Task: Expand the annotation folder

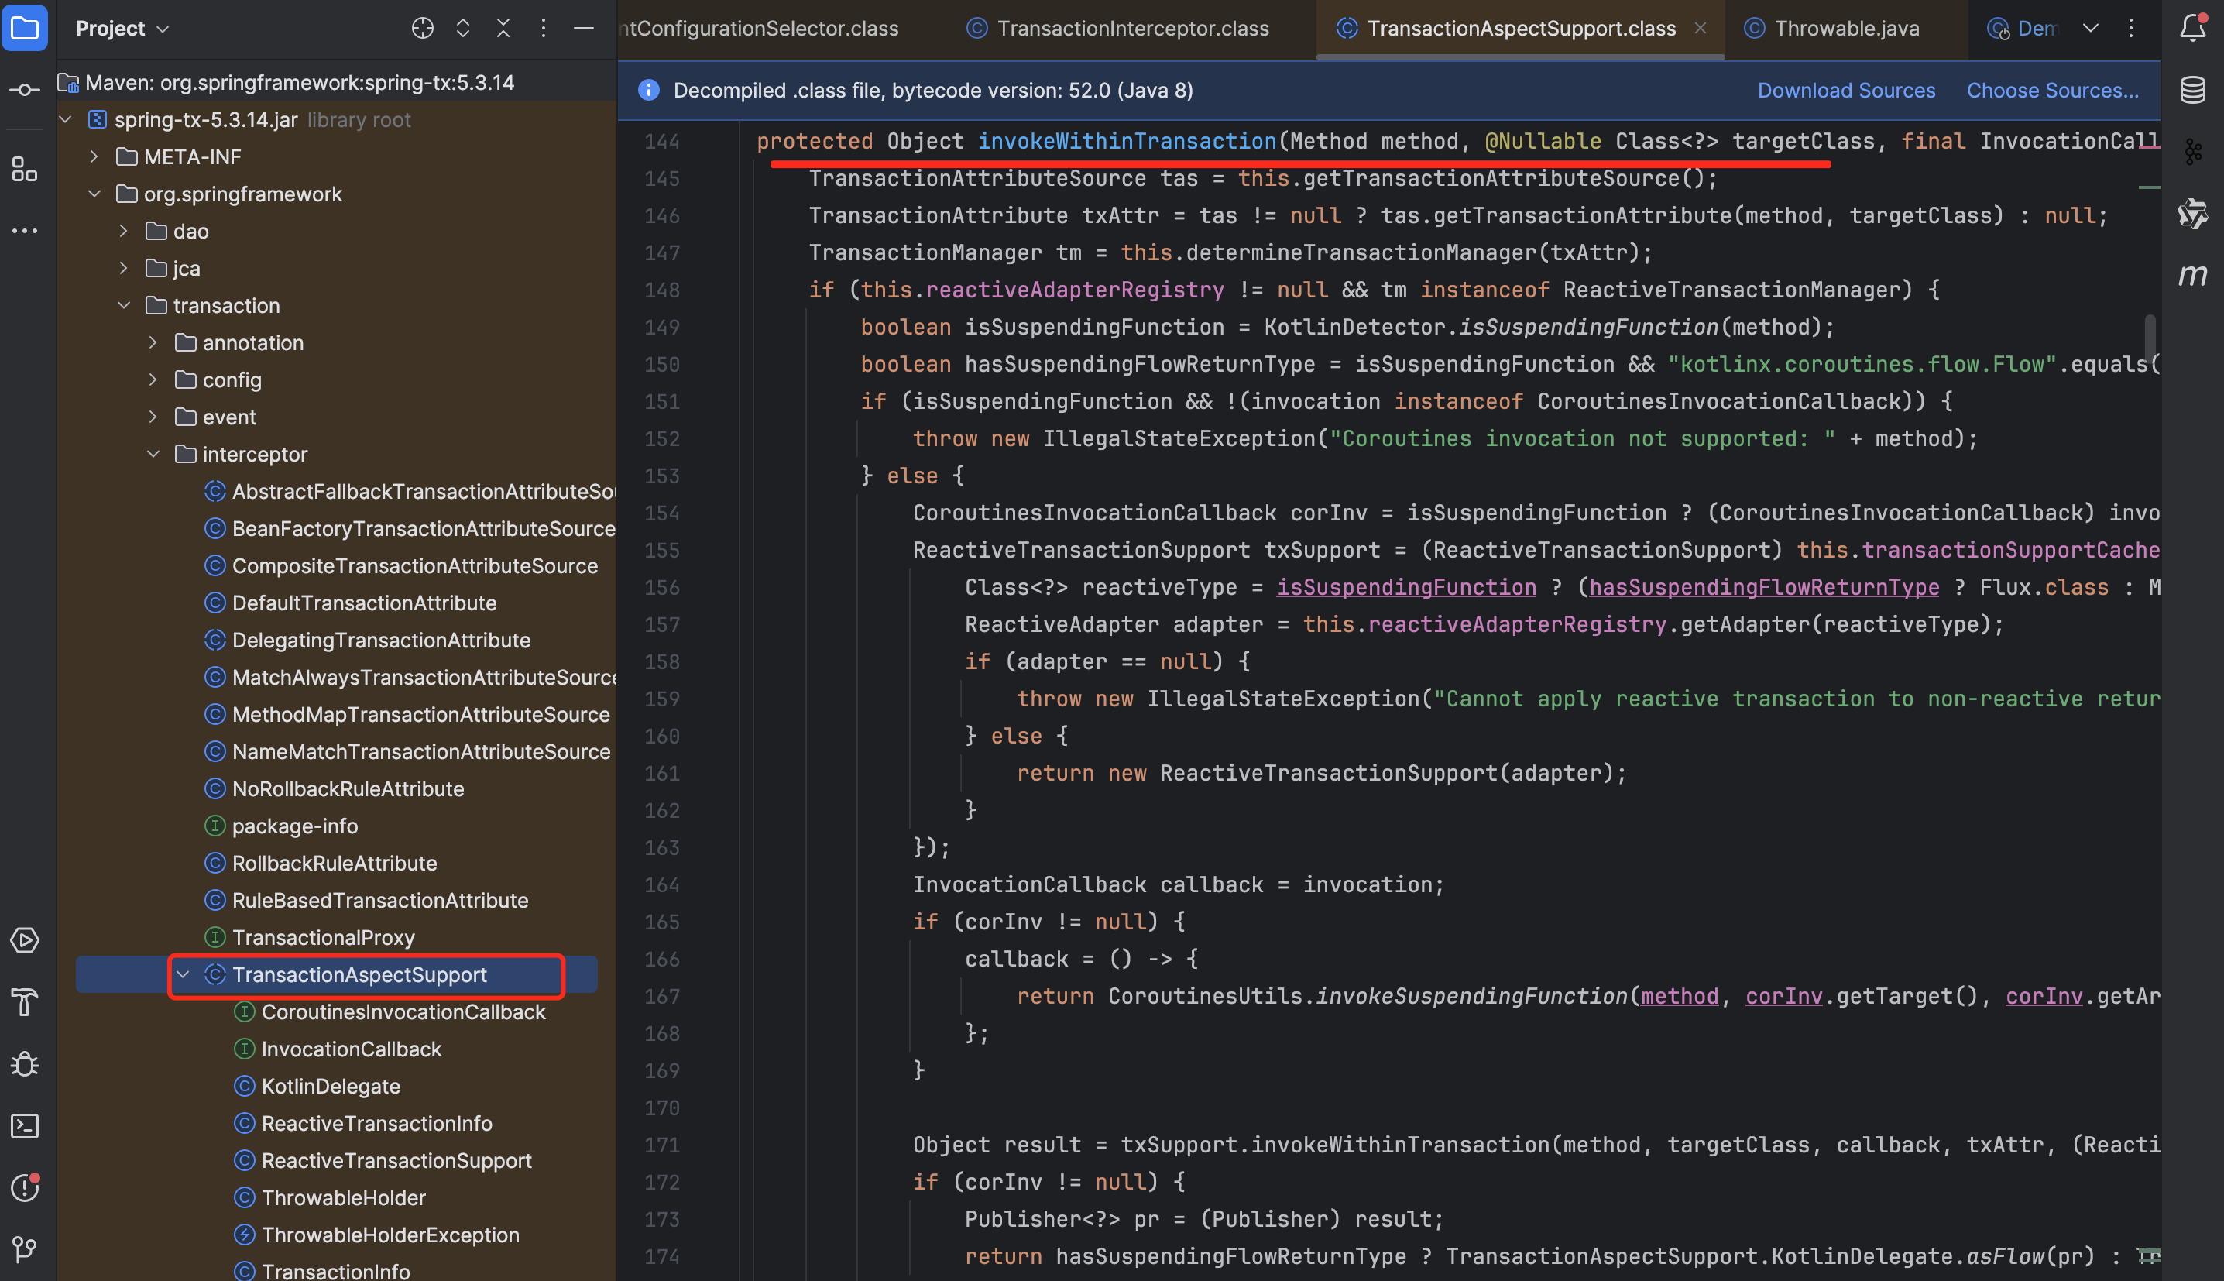Action: point(153,342)
